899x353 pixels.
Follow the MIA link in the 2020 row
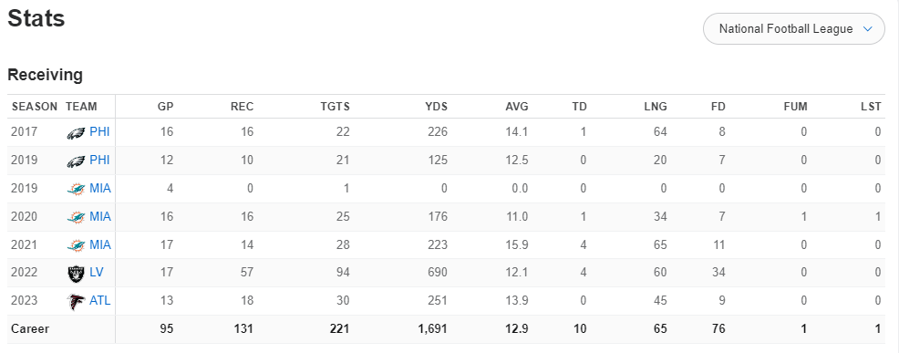100,217
